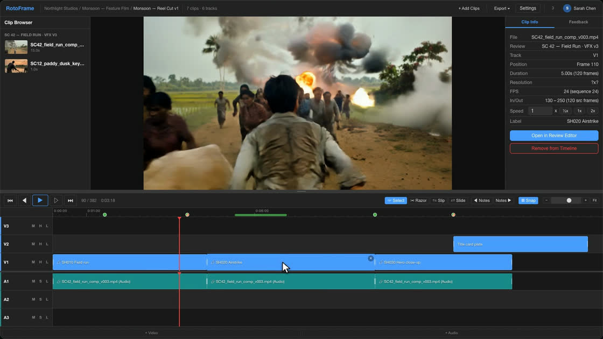Select the SH010 Field run clip
This screenshot has height=339, width=603.
click(x=130, y=262)
